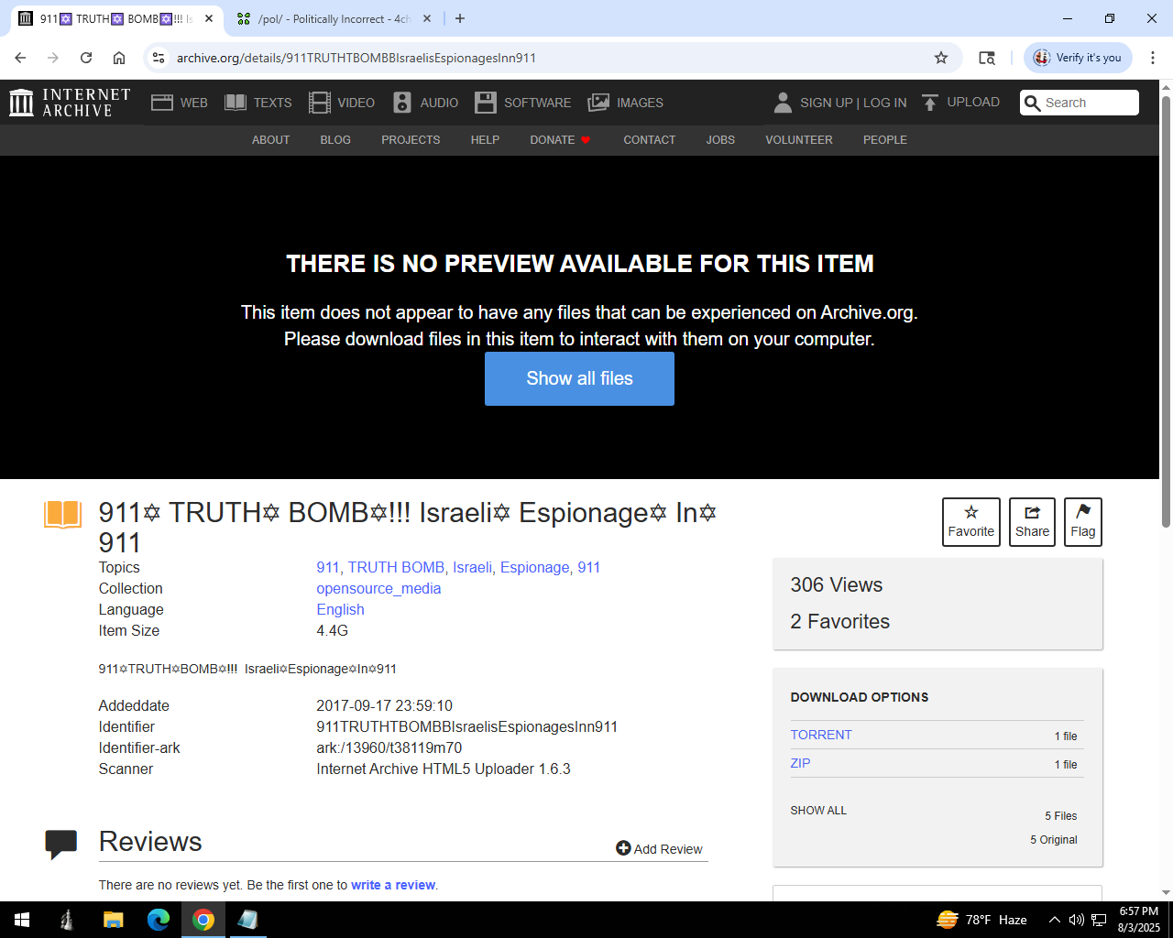Open the JOBS menu item
The width and height of the screenshot is (1173, 938).
click(720, 140)
